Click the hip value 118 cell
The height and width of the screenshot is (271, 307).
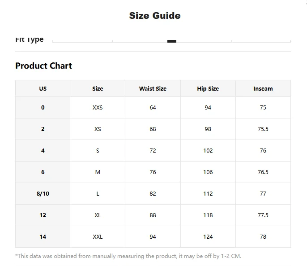(208, 215)
